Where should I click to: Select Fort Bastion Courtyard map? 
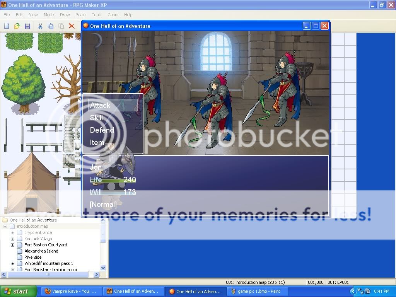click(46, 245)
